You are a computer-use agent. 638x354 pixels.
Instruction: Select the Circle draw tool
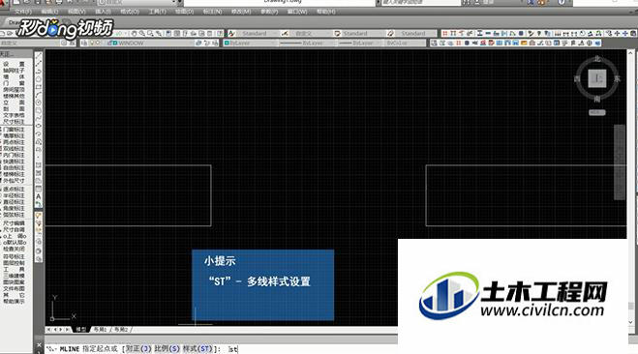39,103
